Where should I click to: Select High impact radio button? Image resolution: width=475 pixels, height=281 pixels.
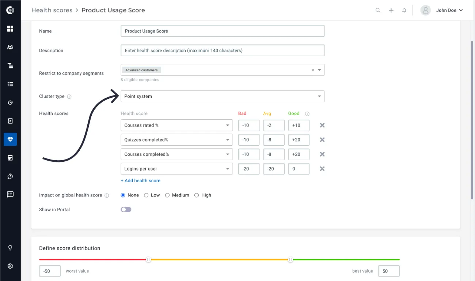197,195
